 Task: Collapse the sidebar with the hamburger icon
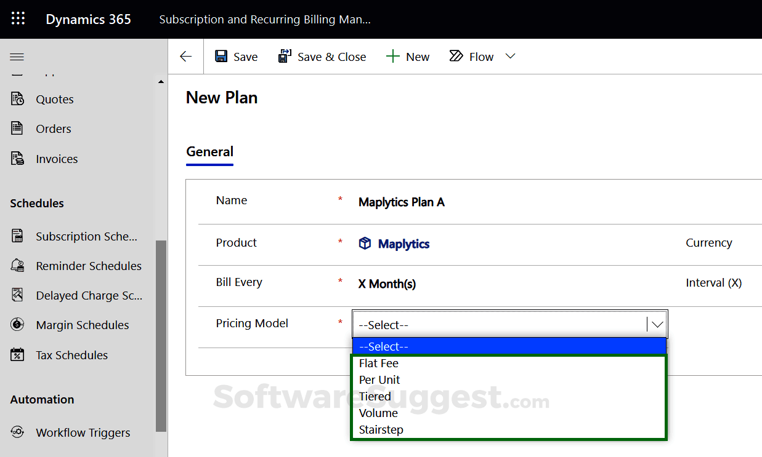[x=17, y=57]
